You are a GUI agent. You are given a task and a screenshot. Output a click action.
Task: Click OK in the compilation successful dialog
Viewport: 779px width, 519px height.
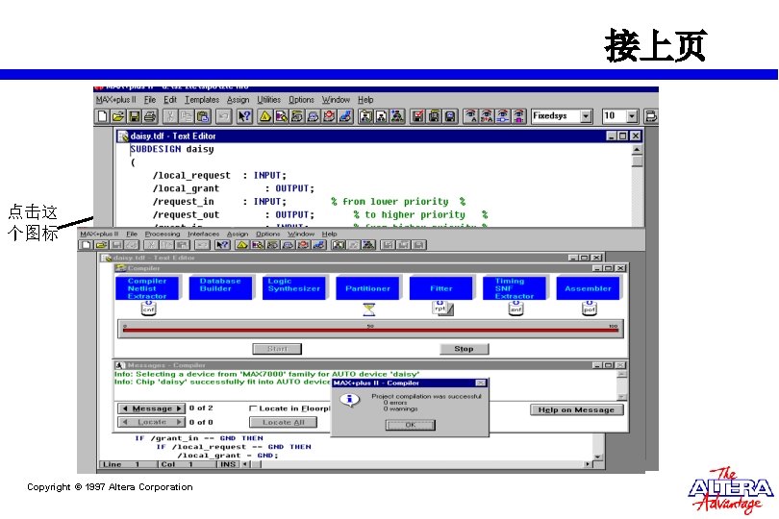click(411, 425)
